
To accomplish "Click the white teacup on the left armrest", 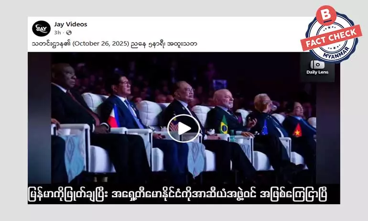I will pyautogui.click(x=64, y=132).
